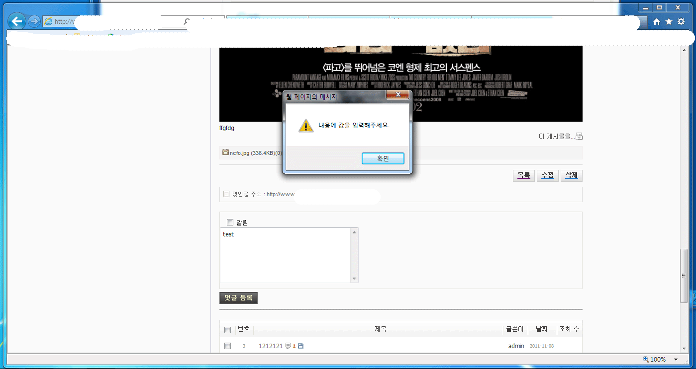Click the floppy disk icon beside 1212121
Screen dimensions: 696x369
click(x=300, y=346)
